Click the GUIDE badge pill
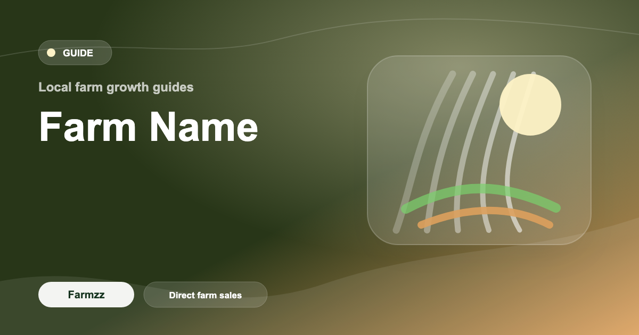This screenshot has height=335, width=639. coord(75,53)
